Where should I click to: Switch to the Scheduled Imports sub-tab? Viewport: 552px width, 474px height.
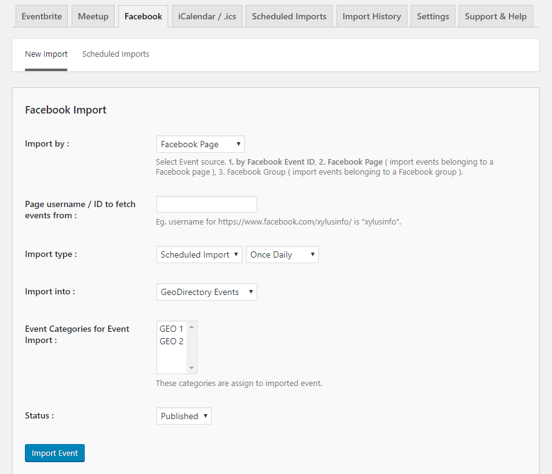(x=115, y=54)
